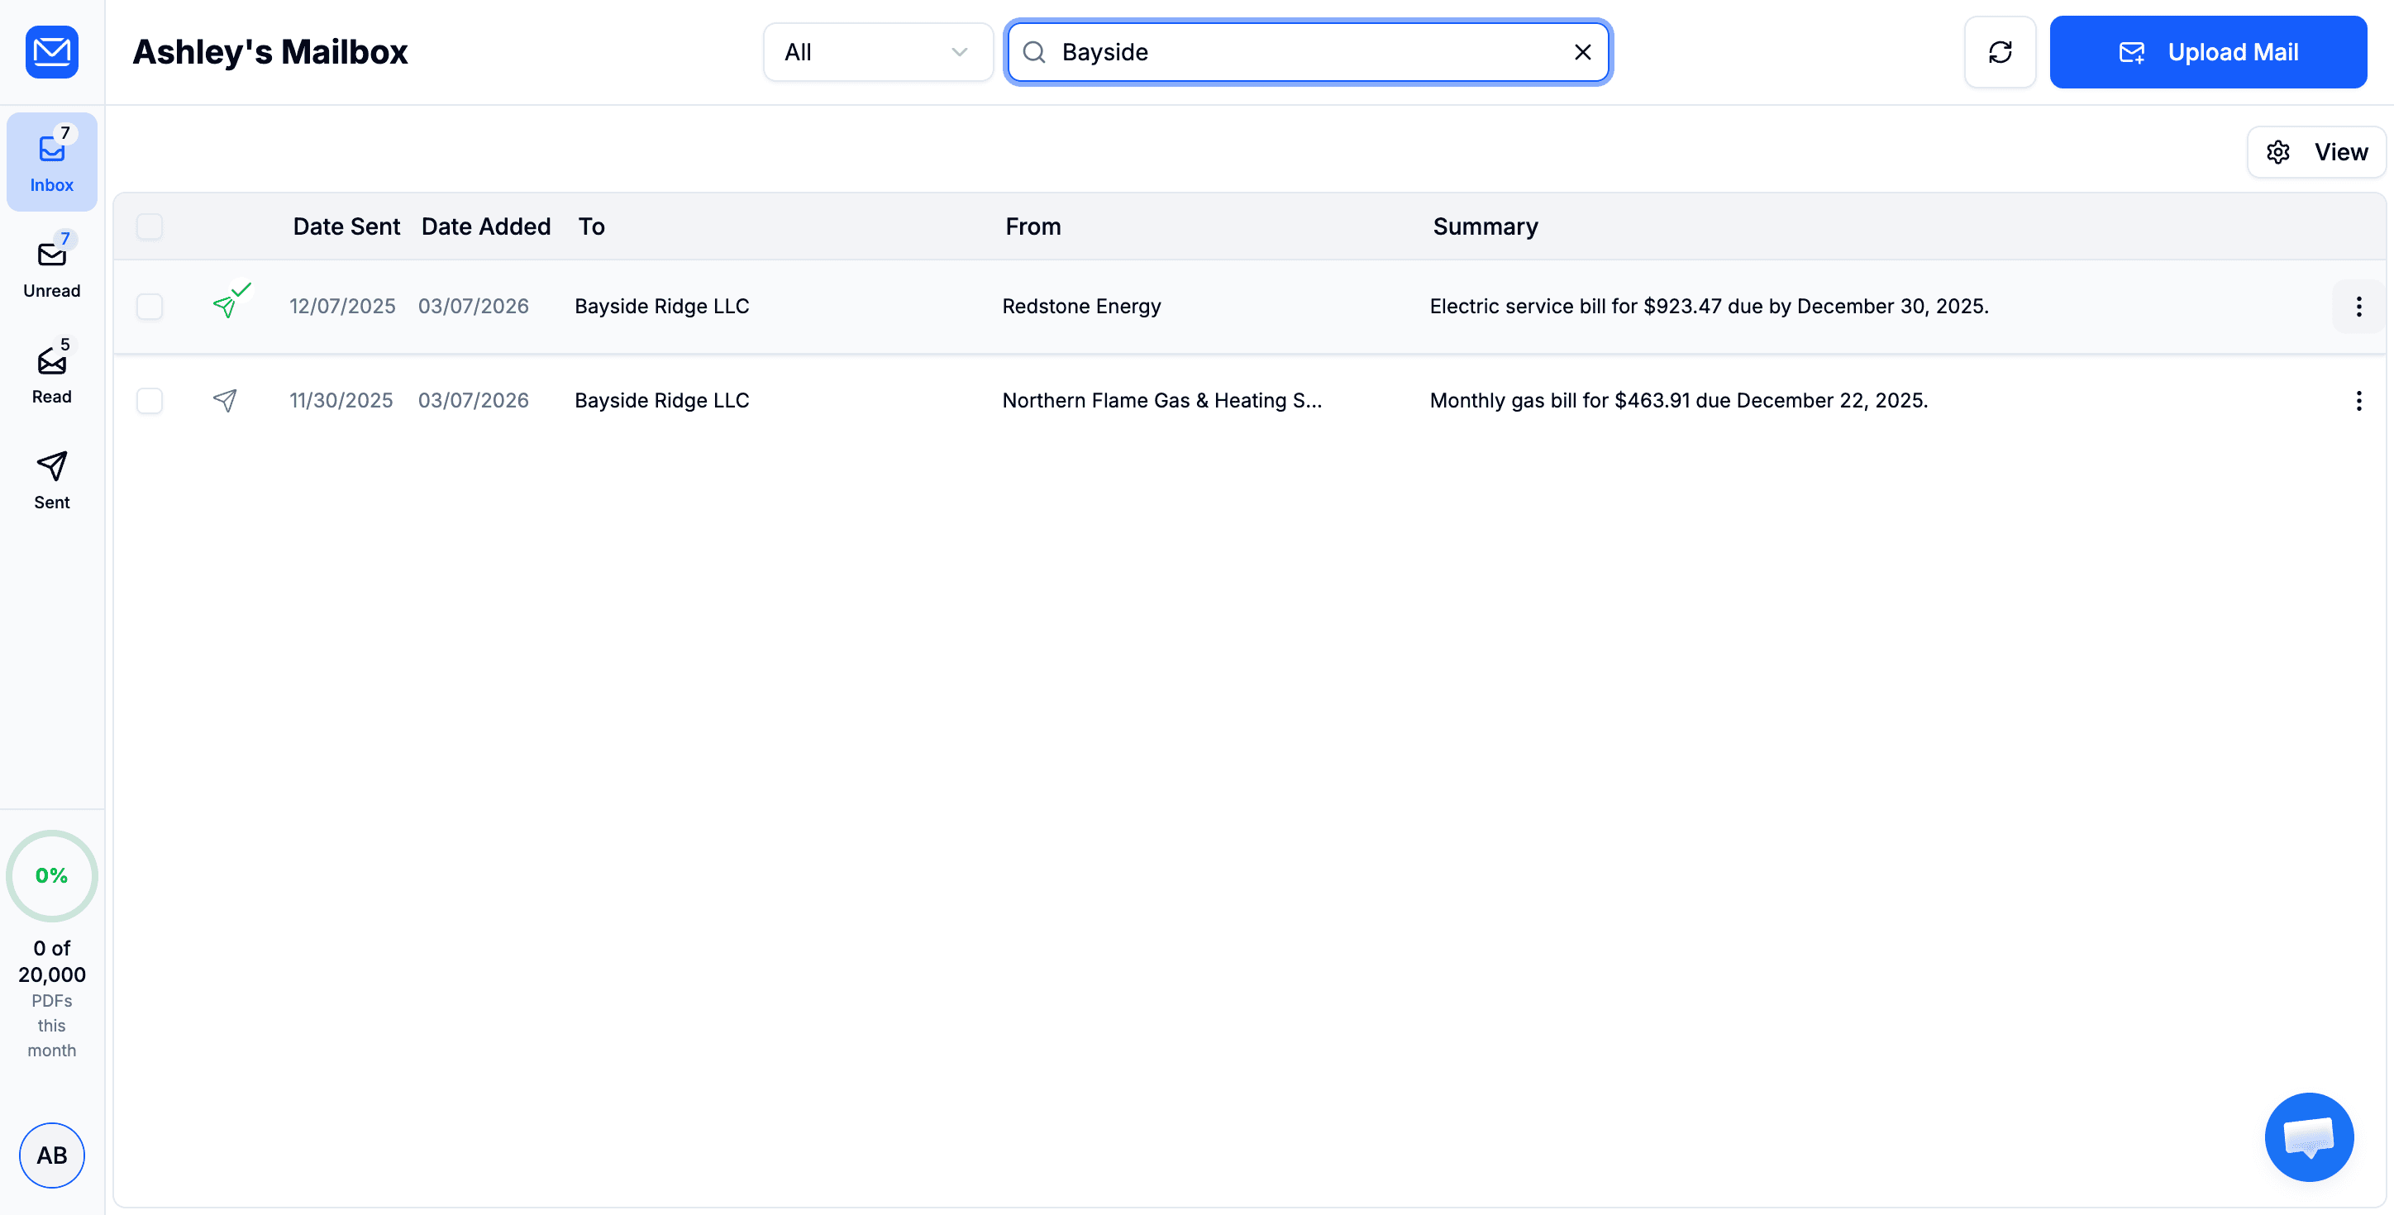Click the PDF usage progress circle
This screenshot has width=2394, height=1215.
51,874
